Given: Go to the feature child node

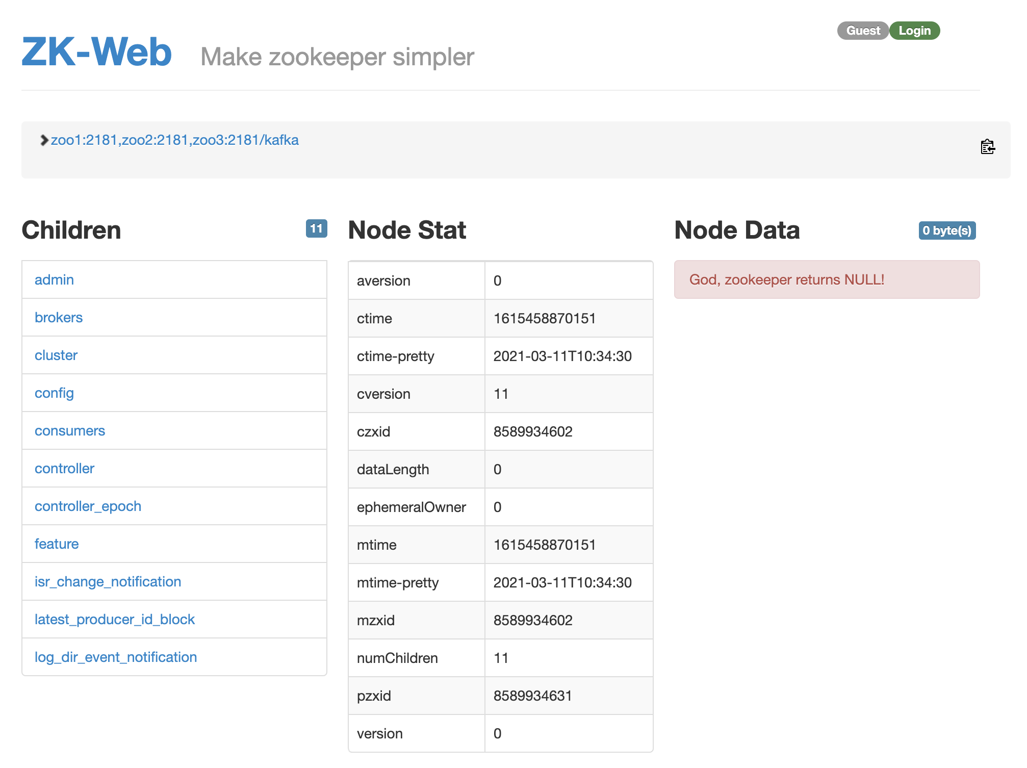Looking at the screenshot, I should (57, 544).
